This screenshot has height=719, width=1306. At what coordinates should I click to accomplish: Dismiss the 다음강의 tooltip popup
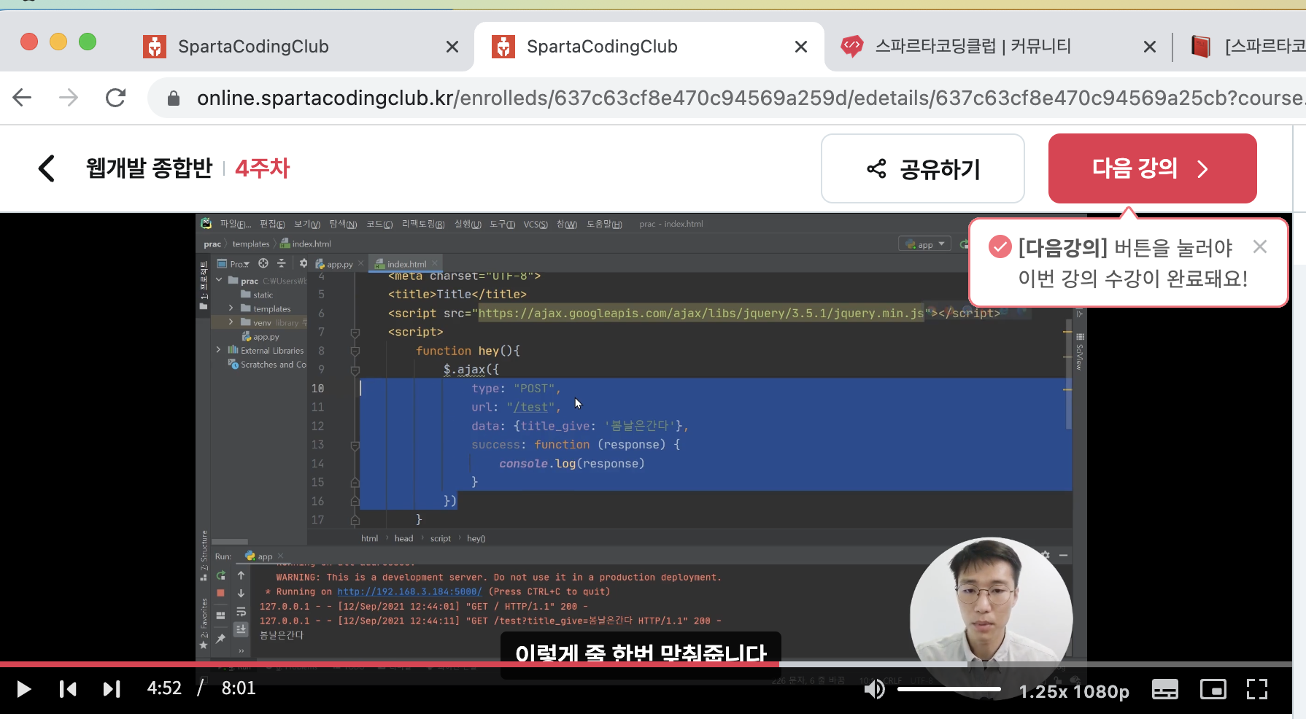(x=1259, y=246)
